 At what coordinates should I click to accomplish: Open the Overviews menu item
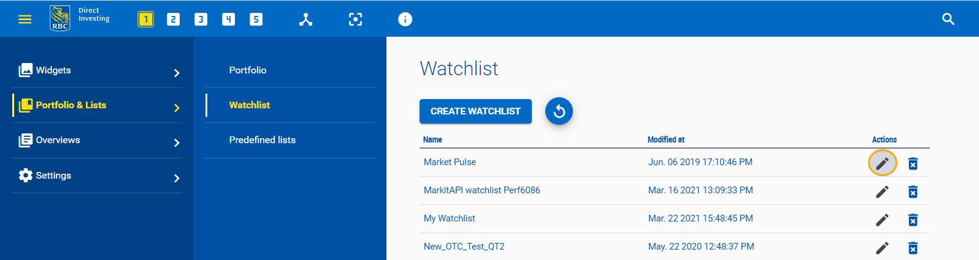(97, 140)
